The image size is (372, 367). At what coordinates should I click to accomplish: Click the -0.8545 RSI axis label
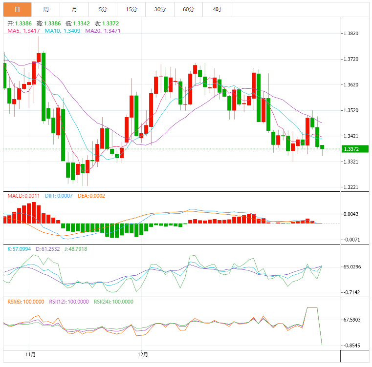click(351, 346)
